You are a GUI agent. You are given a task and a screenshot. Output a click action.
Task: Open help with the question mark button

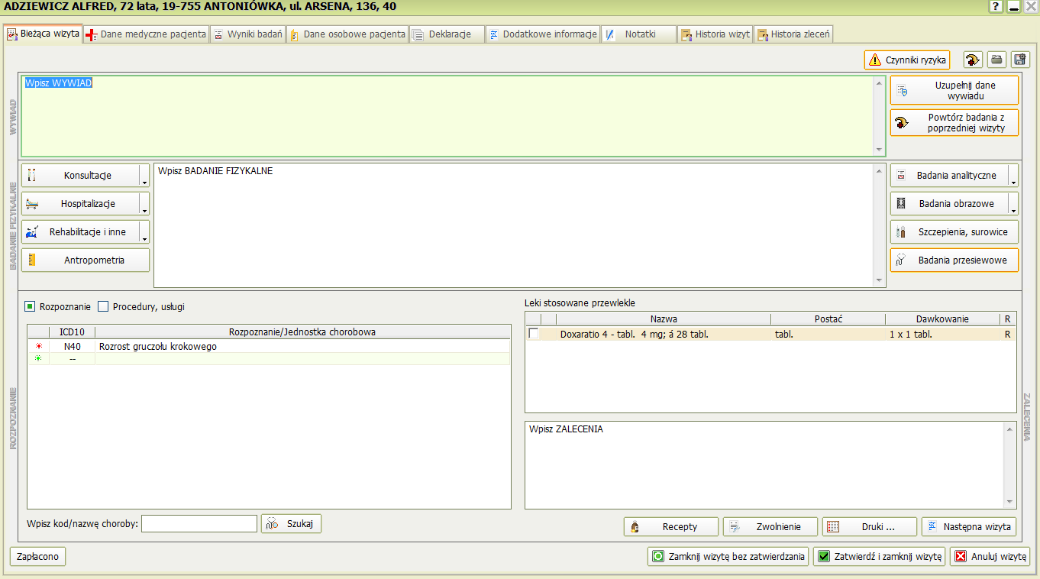(996, 6)
